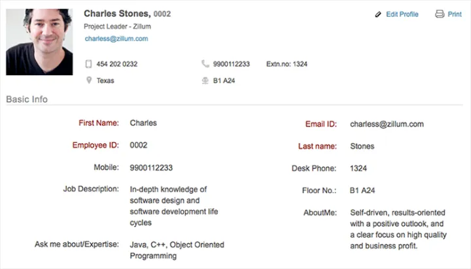Click the Extn.no: 1324 text in header
Image resolution: width=471 pixels, height=269 pixels.
[287, 64]
